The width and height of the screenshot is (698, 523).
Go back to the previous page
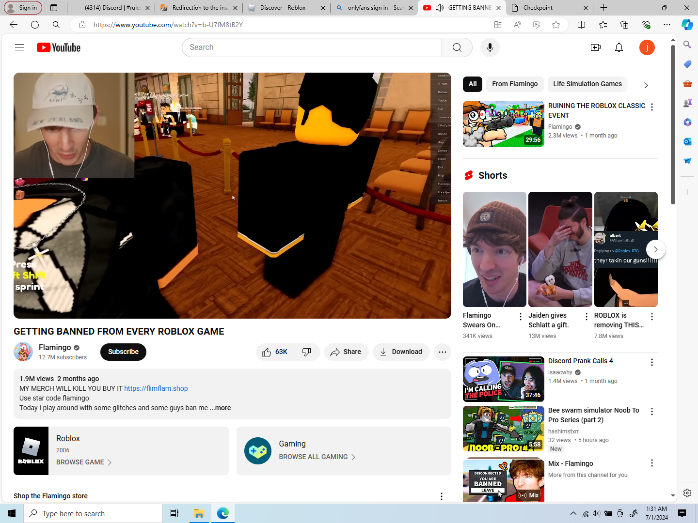(x=14, y=25)
